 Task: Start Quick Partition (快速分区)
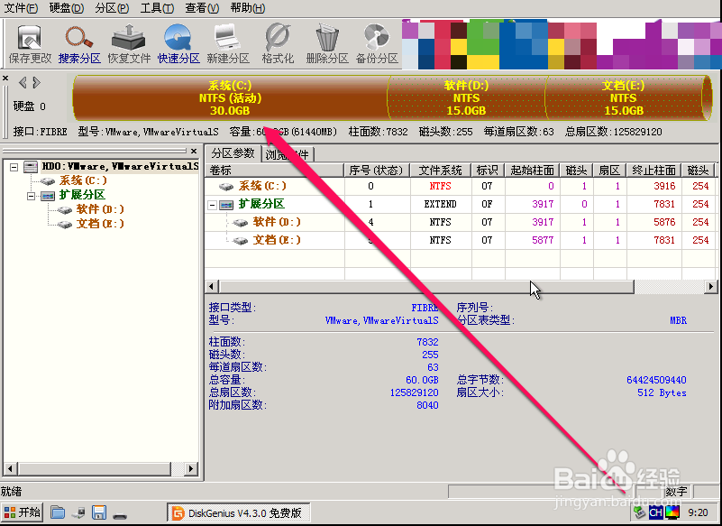point(178,44)
